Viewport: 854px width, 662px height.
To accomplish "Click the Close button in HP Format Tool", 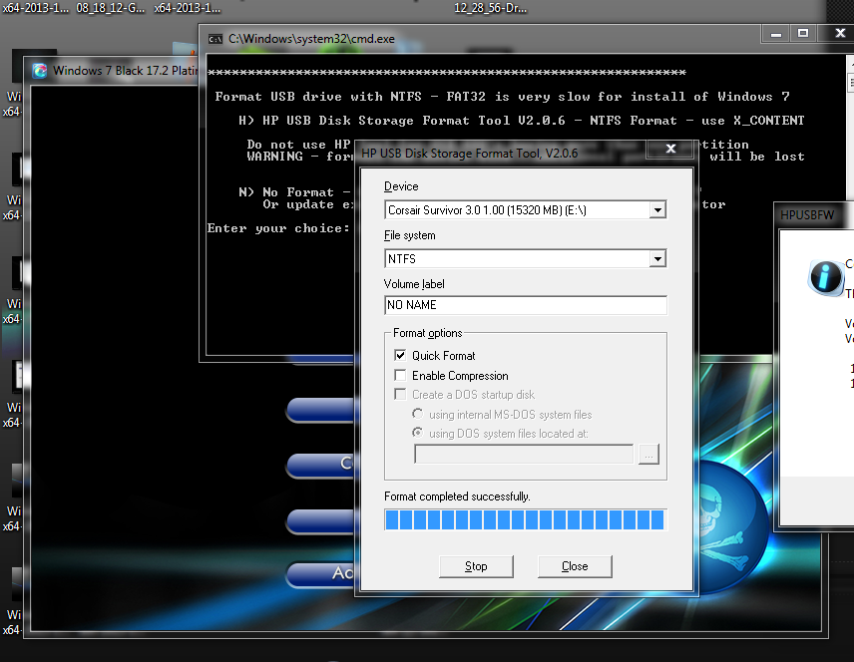I will (575, 566).
